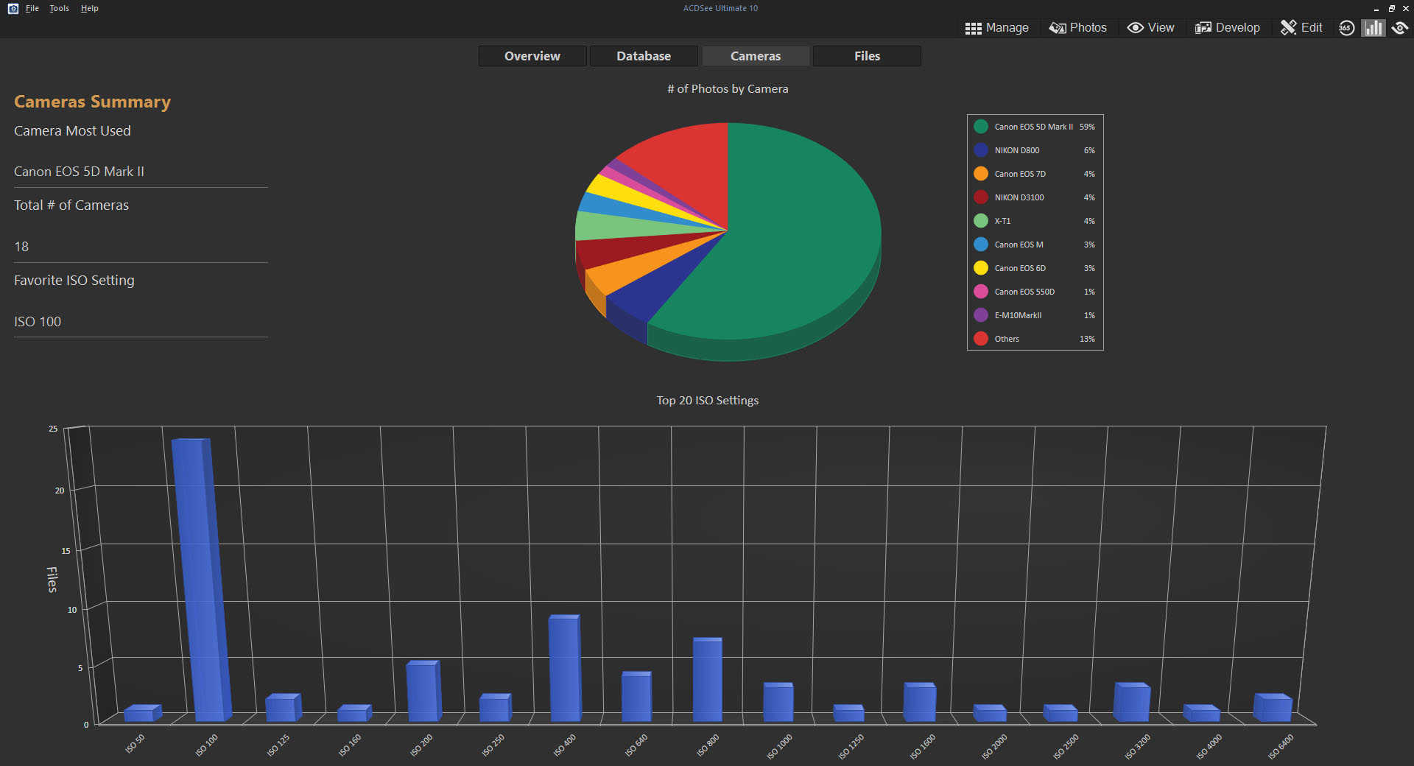Switch to Manage mode

[x=997, y=28]
